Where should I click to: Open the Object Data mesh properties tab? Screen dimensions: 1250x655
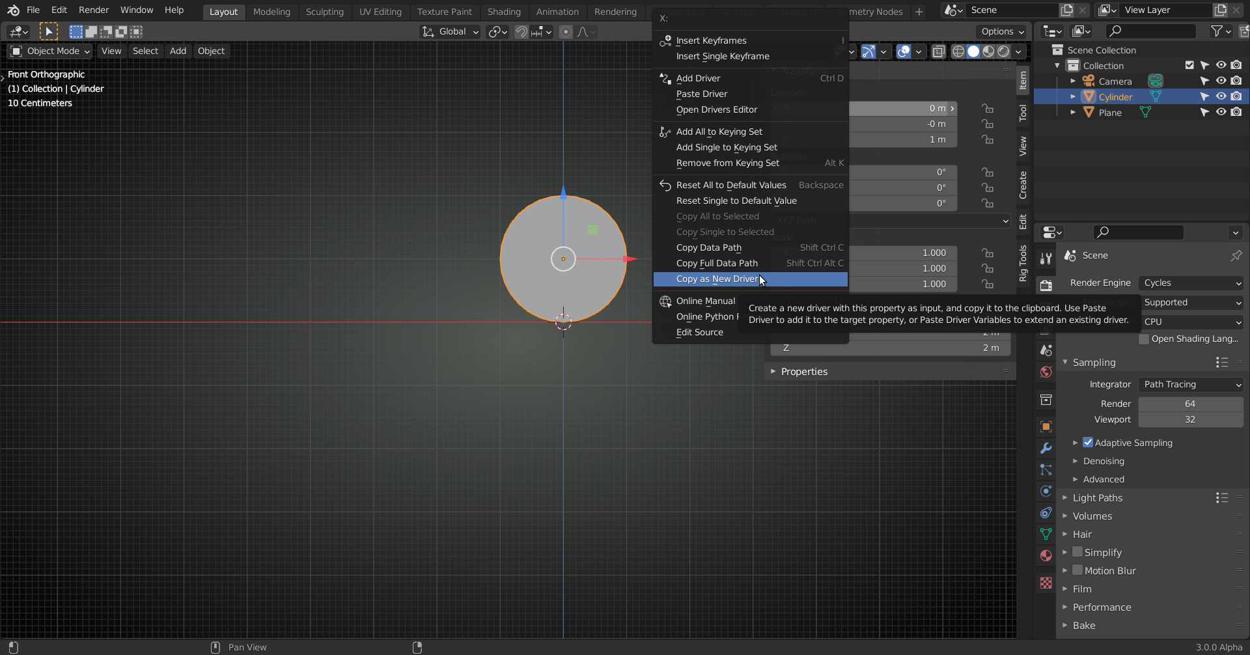[x=1046, y=534]
